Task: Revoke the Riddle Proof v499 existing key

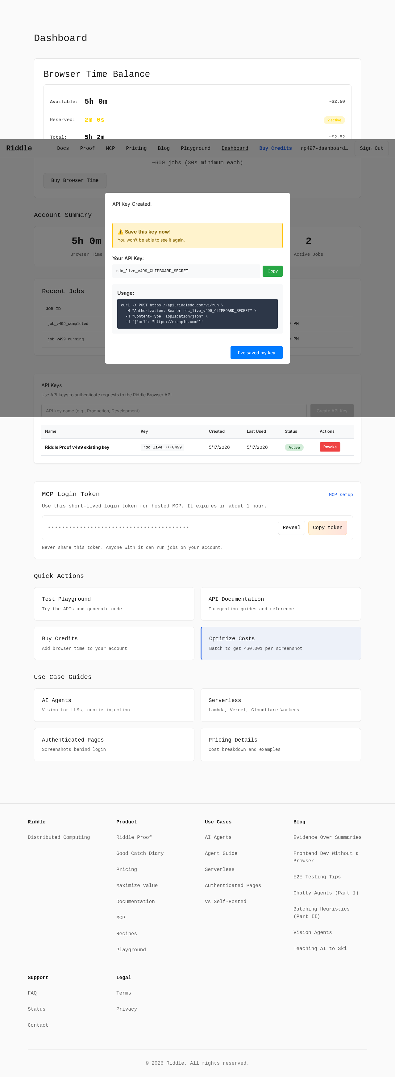Action: 330,447
